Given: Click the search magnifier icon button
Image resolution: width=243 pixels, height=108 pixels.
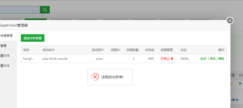Looking at the screenshot, I should [45, 10].
